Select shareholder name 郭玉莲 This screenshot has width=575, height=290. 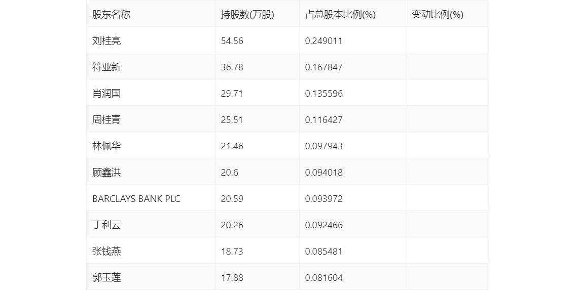(106, 278)
